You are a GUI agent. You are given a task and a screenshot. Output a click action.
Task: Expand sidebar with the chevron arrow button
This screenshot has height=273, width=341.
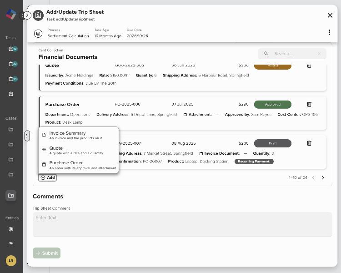coord(27,15)
